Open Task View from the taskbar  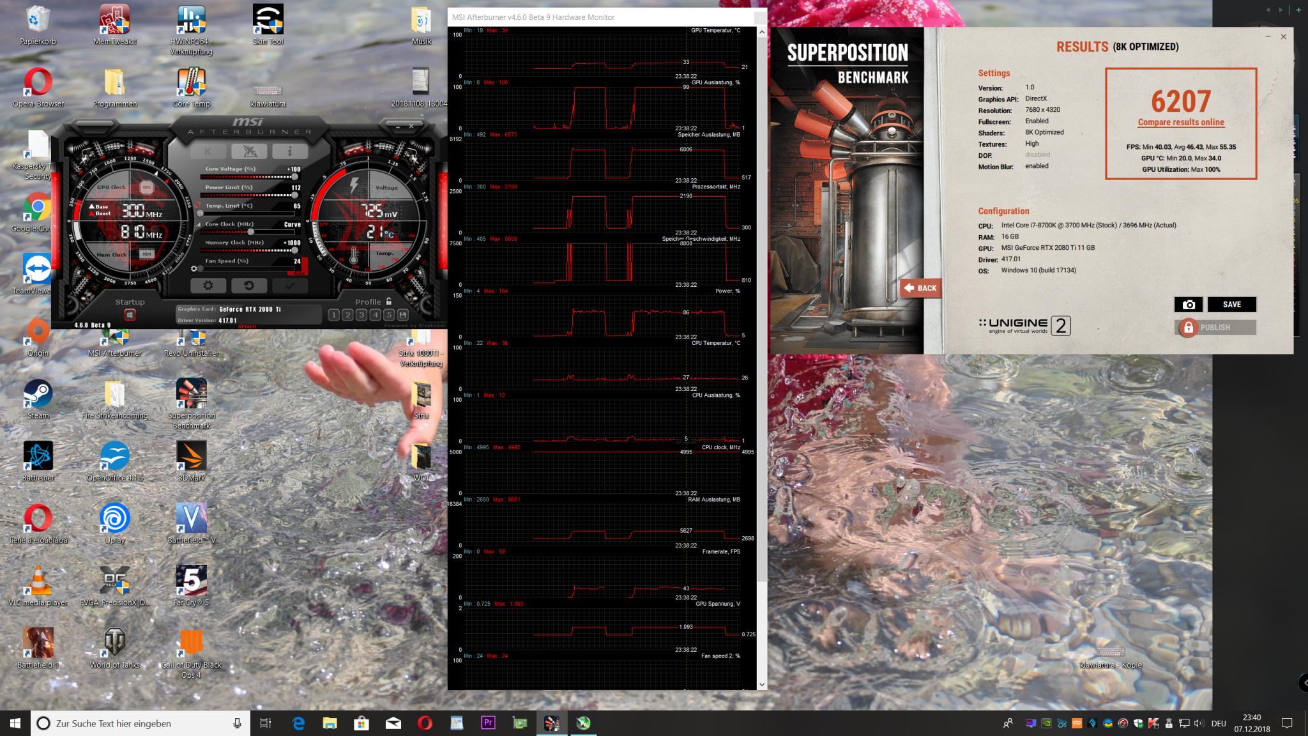(265, 723)
